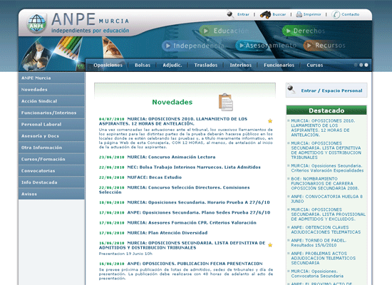Click the printer Imprimir icon
This screenshot has width=392, height=285.
pyautogui.click(x=299, y=14)
